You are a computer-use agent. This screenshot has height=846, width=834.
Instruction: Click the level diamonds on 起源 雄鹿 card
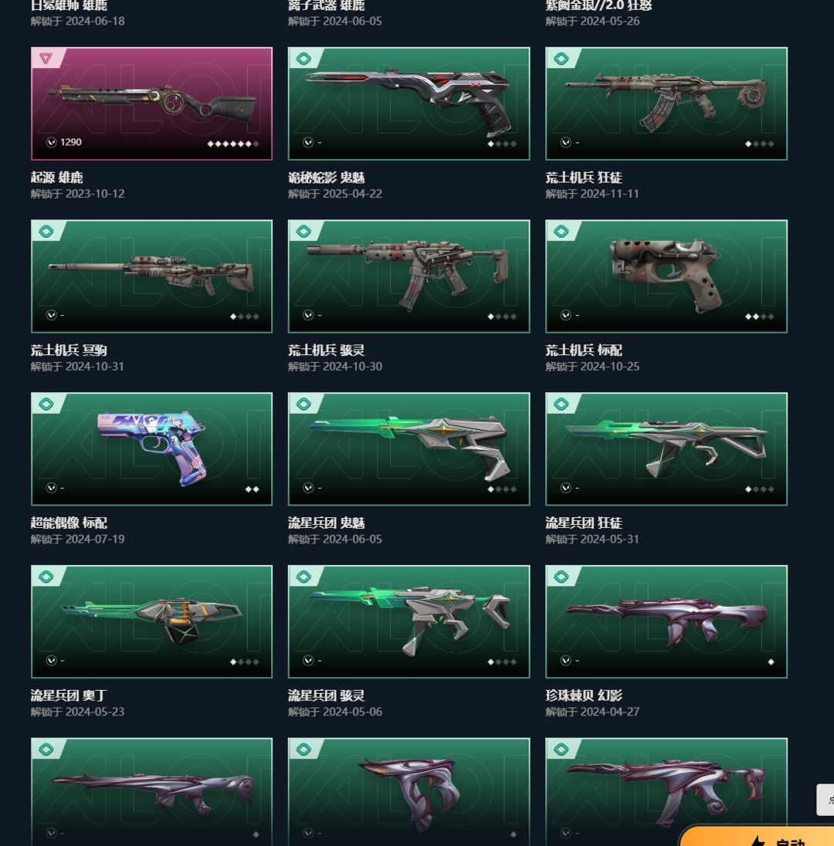click(233, 144)
